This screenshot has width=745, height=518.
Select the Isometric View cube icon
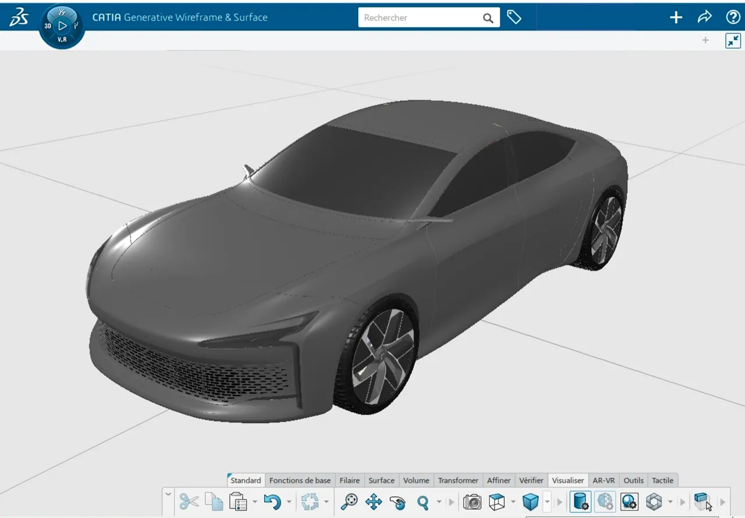(x=495, y=501)
